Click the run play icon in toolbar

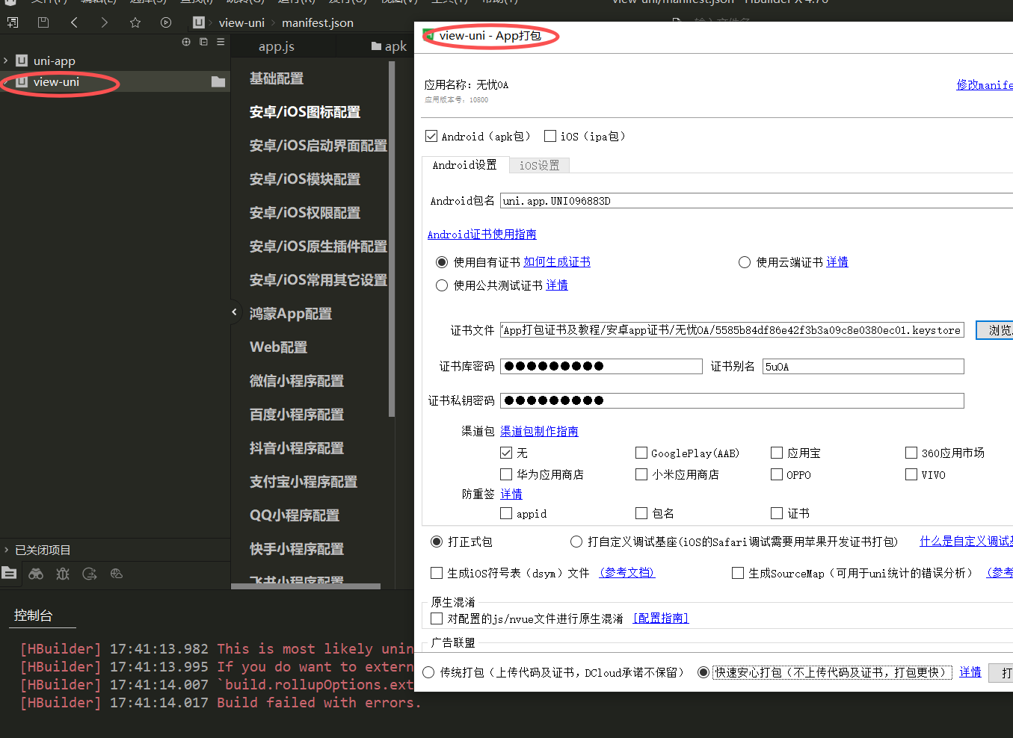(x=166, y=22)
